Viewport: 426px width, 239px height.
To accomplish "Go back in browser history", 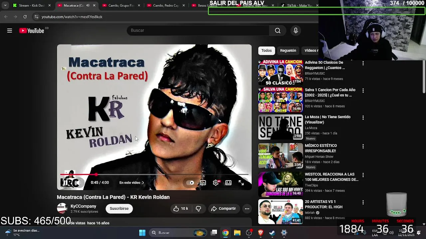I will [6, 17].
